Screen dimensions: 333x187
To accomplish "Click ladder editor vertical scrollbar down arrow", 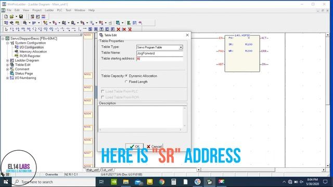I will 328,166.
